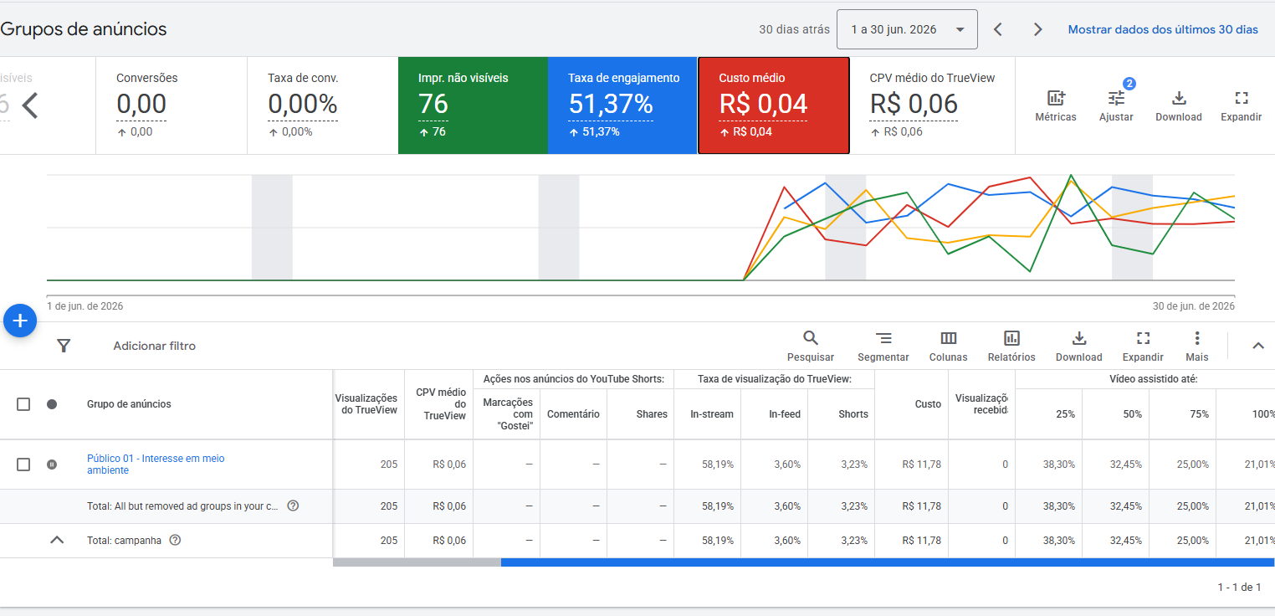Open the Métricas chart icon
Viewport: 1275px width, 616px height.
click(x=1056, y=98)
